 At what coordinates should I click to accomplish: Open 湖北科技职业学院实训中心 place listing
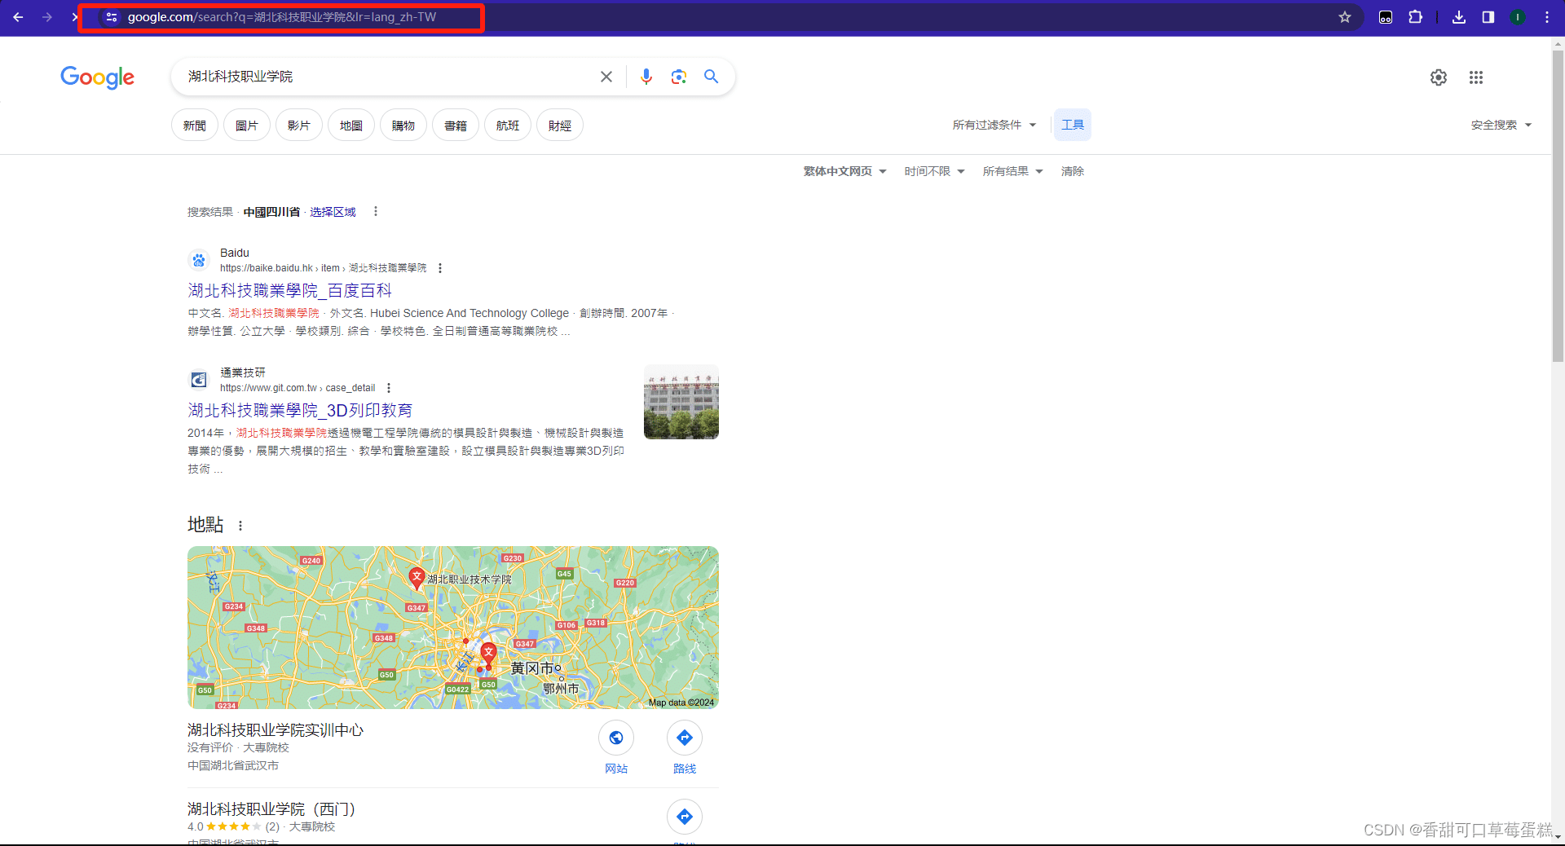click(x=276, y=730)
